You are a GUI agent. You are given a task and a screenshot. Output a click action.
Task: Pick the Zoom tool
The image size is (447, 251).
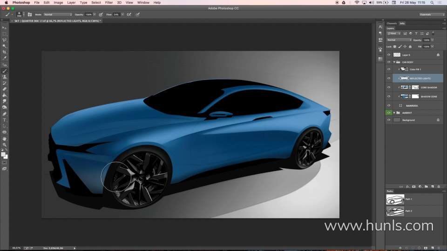click(x=5, y=145)
